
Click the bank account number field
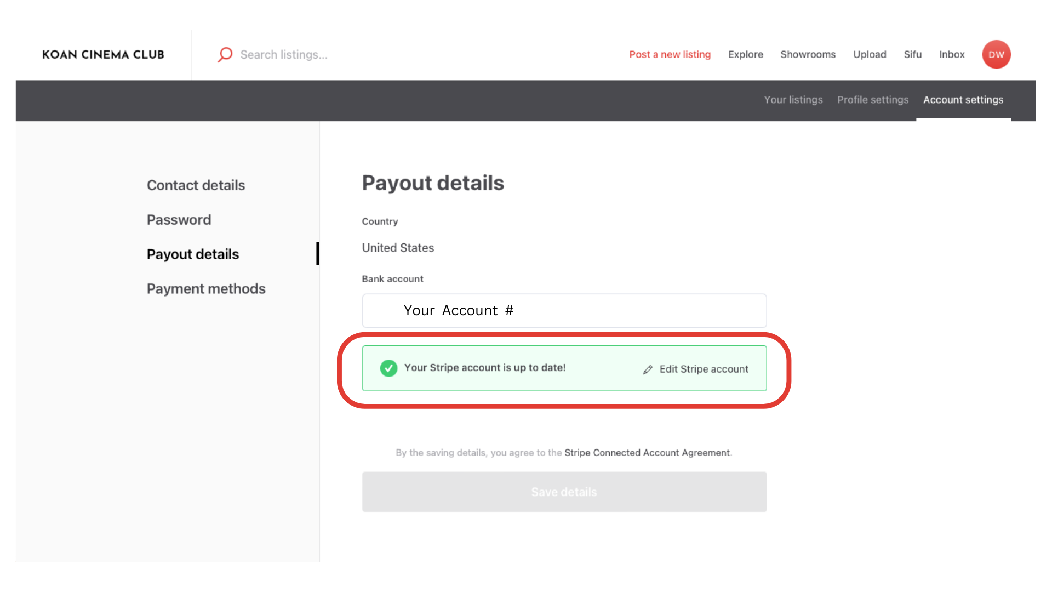(564, 311)
